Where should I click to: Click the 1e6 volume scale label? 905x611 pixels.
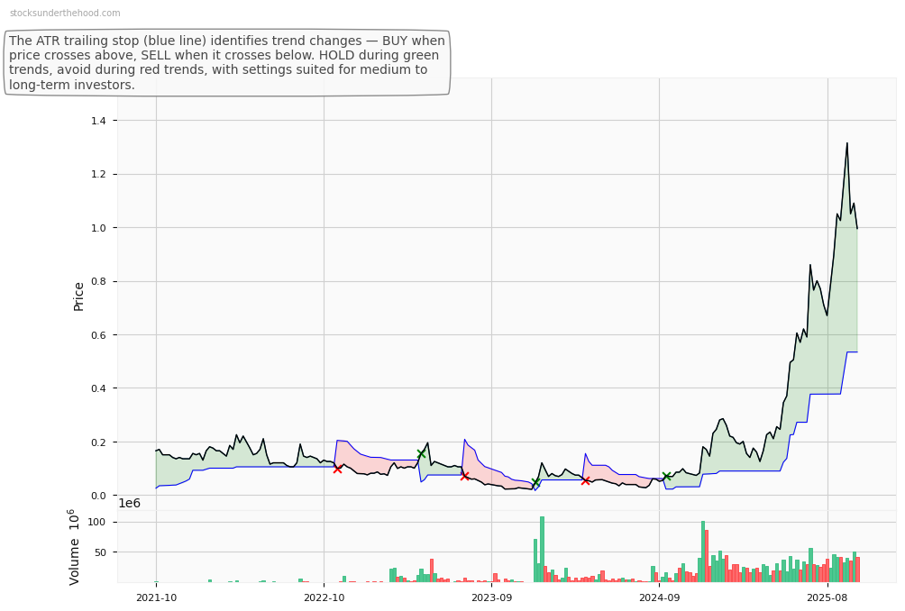pyautogui.click(x=131, y=503)
